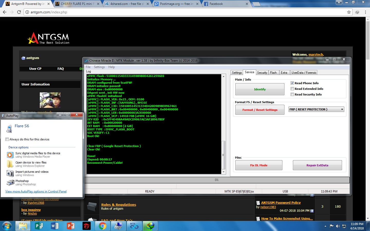Open nelson1983 user profile link
The width and height of the screenshot is (370, 231).
click(x=268, y=207)
